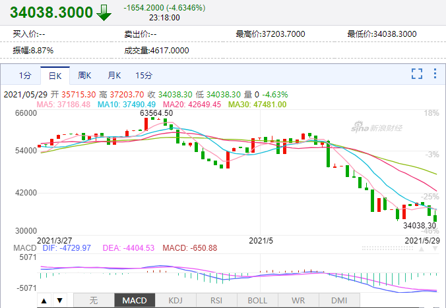Screen dimensions: 446x308
Task: Click the current price 34038.3000
Action: tap(51, 13)
